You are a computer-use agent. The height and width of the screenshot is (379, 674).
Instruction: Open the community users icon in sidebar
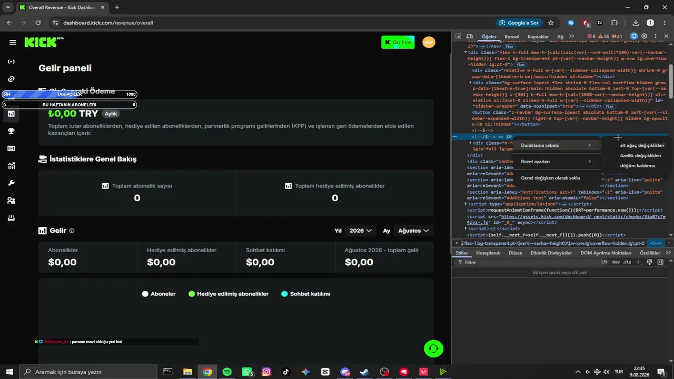(x=11, y=201)
